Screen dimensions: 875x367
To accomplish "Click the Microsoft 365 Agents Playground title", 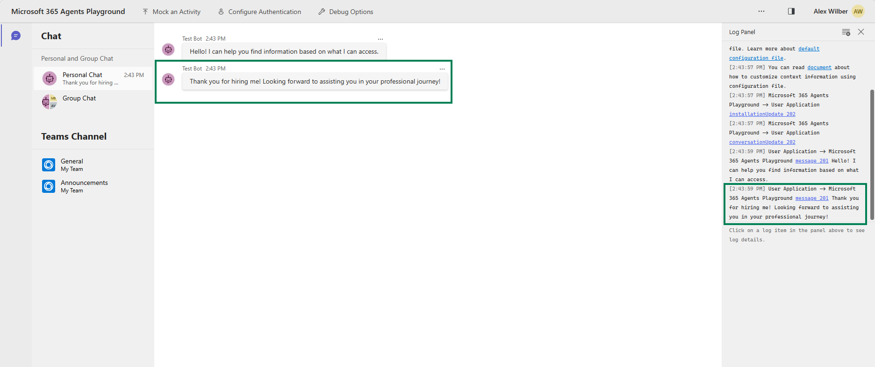I will point(68,12).
